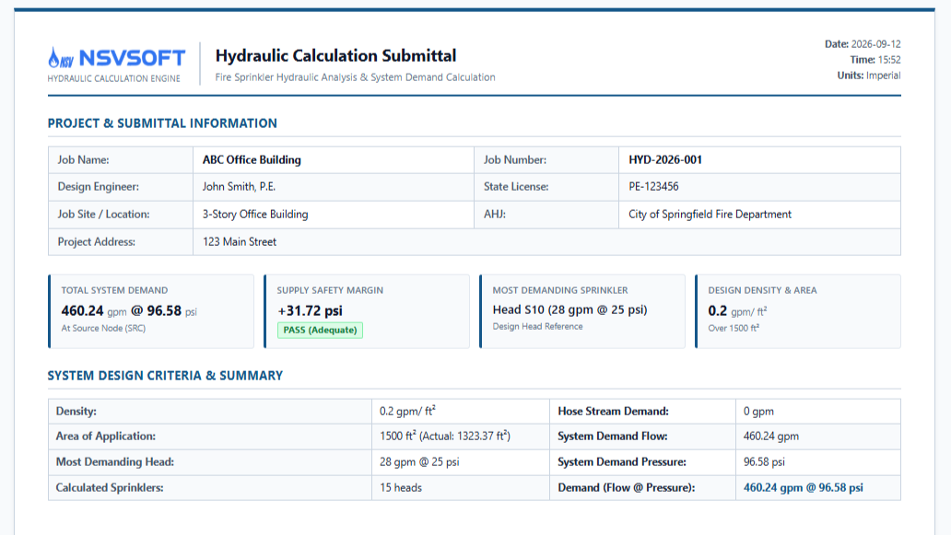Click 1500 ft² (Actual: 1323.37 ft²) value

coord(445,436)
